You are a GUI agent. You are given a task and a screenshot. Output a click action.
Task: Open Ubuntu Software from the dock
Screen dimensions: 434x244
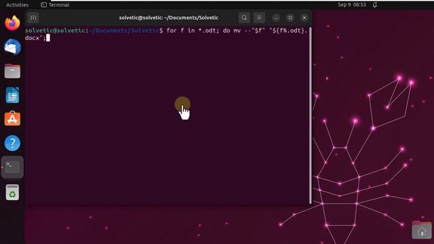pos(12,119)
